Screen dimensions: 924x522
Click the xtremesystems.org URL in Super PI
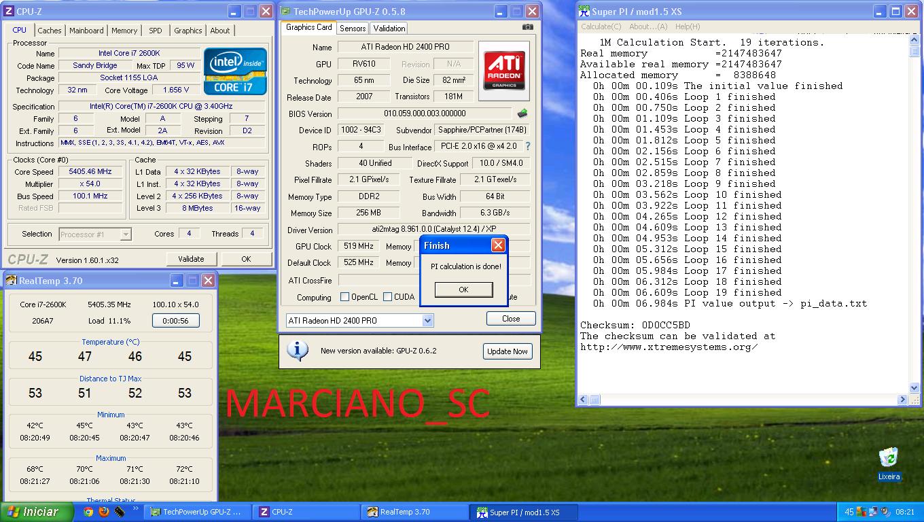669,347
